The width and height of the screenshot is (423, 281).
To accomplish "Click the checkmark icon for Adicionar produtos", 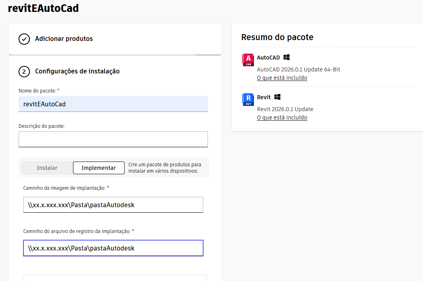I will 24,39.
